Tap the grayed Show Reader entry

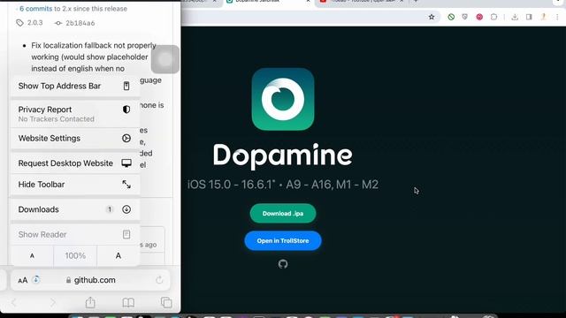pos(75,234)
